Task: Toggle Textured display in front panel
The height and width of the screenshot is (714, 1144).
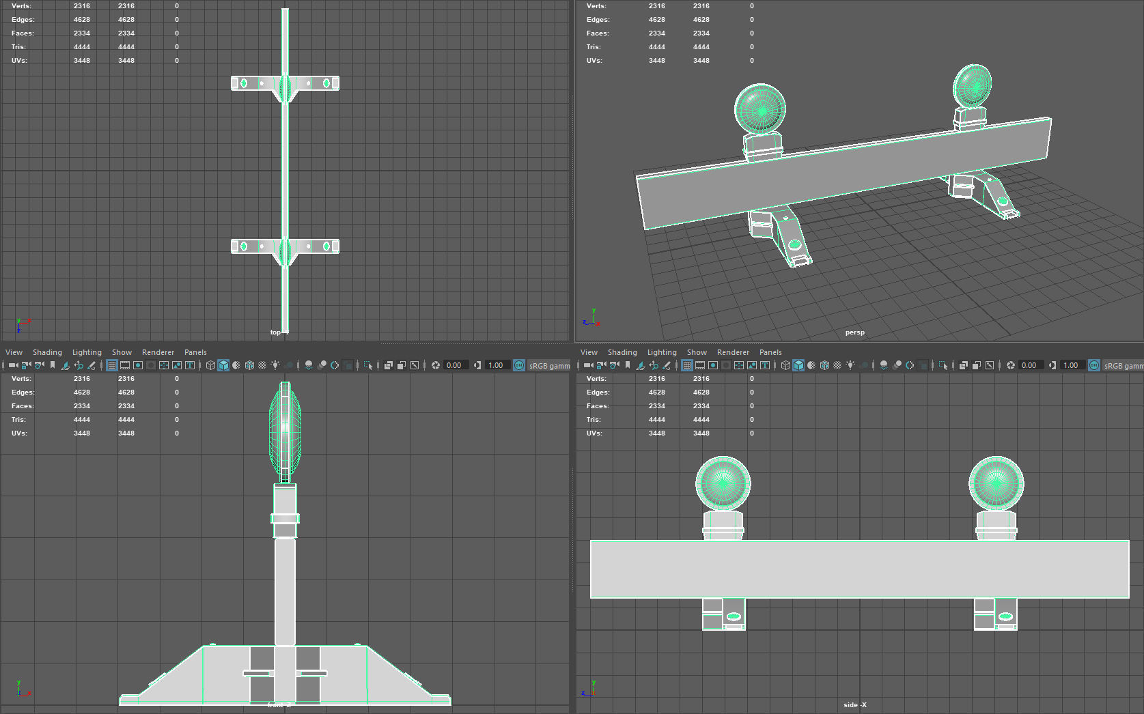Action: [x=262, y=365]
